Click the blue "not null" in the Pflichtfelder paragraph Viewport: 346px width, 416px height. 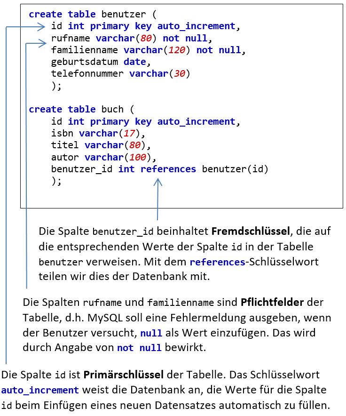pyautogui.click(x=139, y=348)
